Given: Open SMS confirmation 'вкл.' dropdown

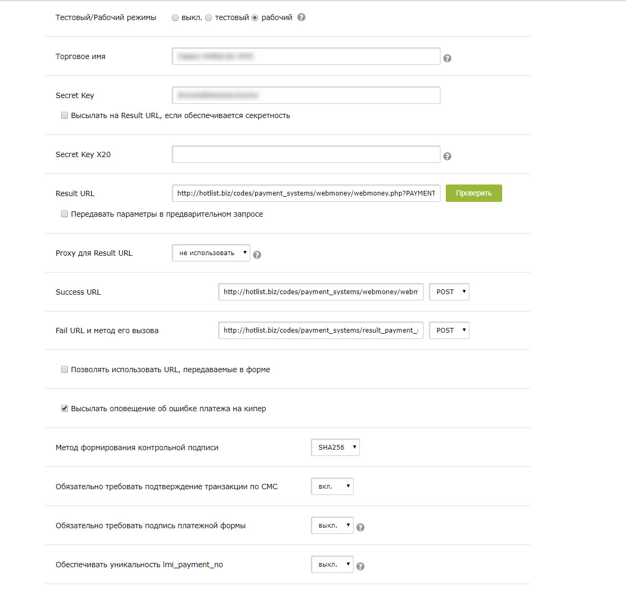Looking at the screenshot, I should point(332,487).
